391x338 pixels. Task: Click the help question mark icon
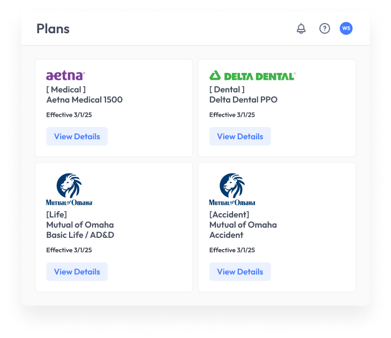(325, 29)
